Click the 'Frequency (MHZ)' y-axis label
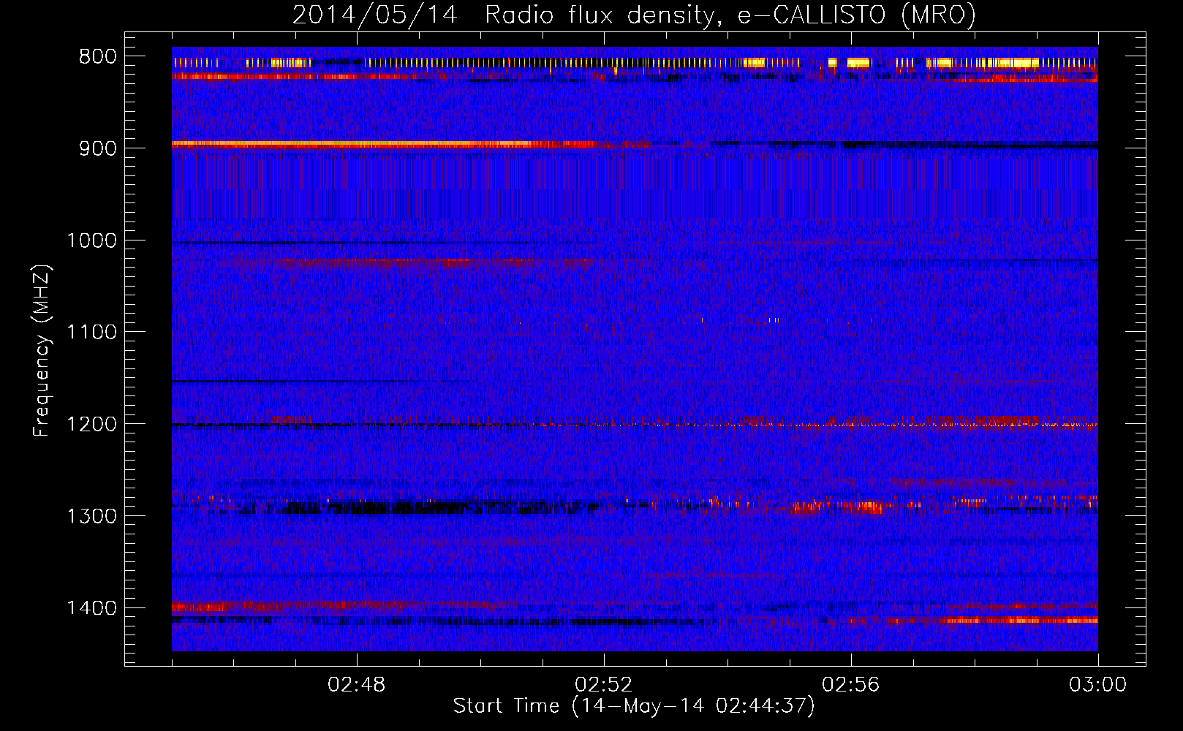Viewport: 1183px width, 731px height. click(x=42, y=351)
